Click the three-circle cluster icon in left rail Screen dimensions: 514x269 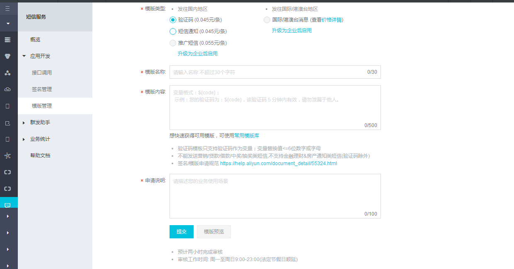pos(7,73)
